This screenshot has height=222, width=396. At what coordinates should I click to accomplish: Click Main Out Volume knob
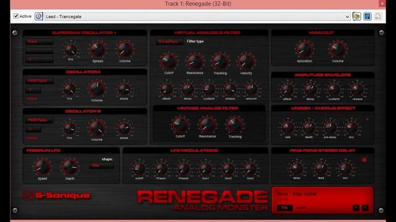(338, 49)
